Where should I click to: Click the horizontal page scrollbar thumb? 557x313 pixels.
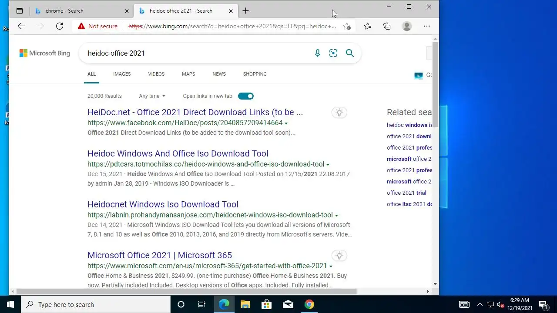pos(187,291)
